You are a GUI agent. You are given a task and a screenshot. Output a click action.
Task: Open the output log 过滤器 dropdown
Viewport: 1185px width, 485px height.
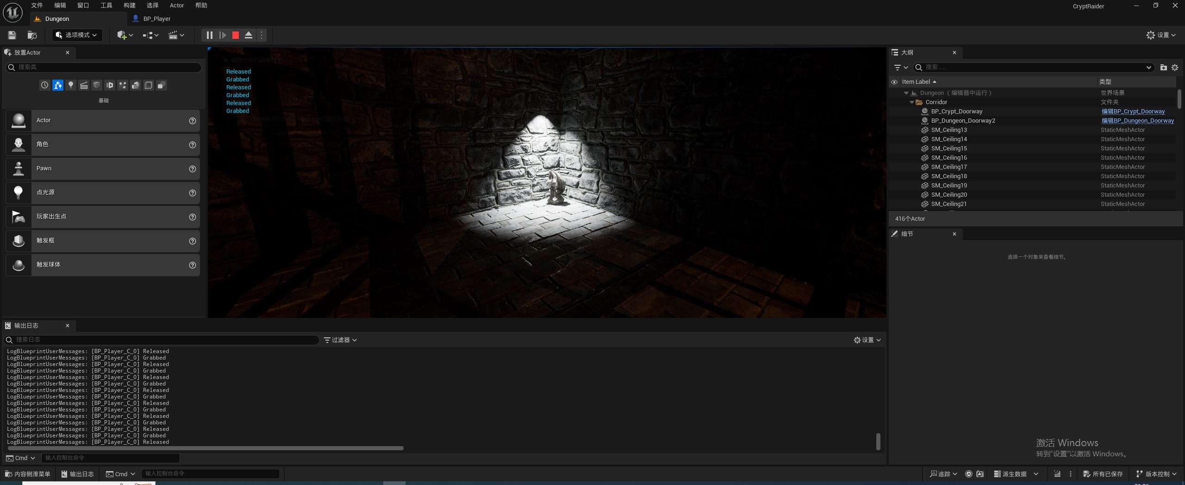point(340,340)
